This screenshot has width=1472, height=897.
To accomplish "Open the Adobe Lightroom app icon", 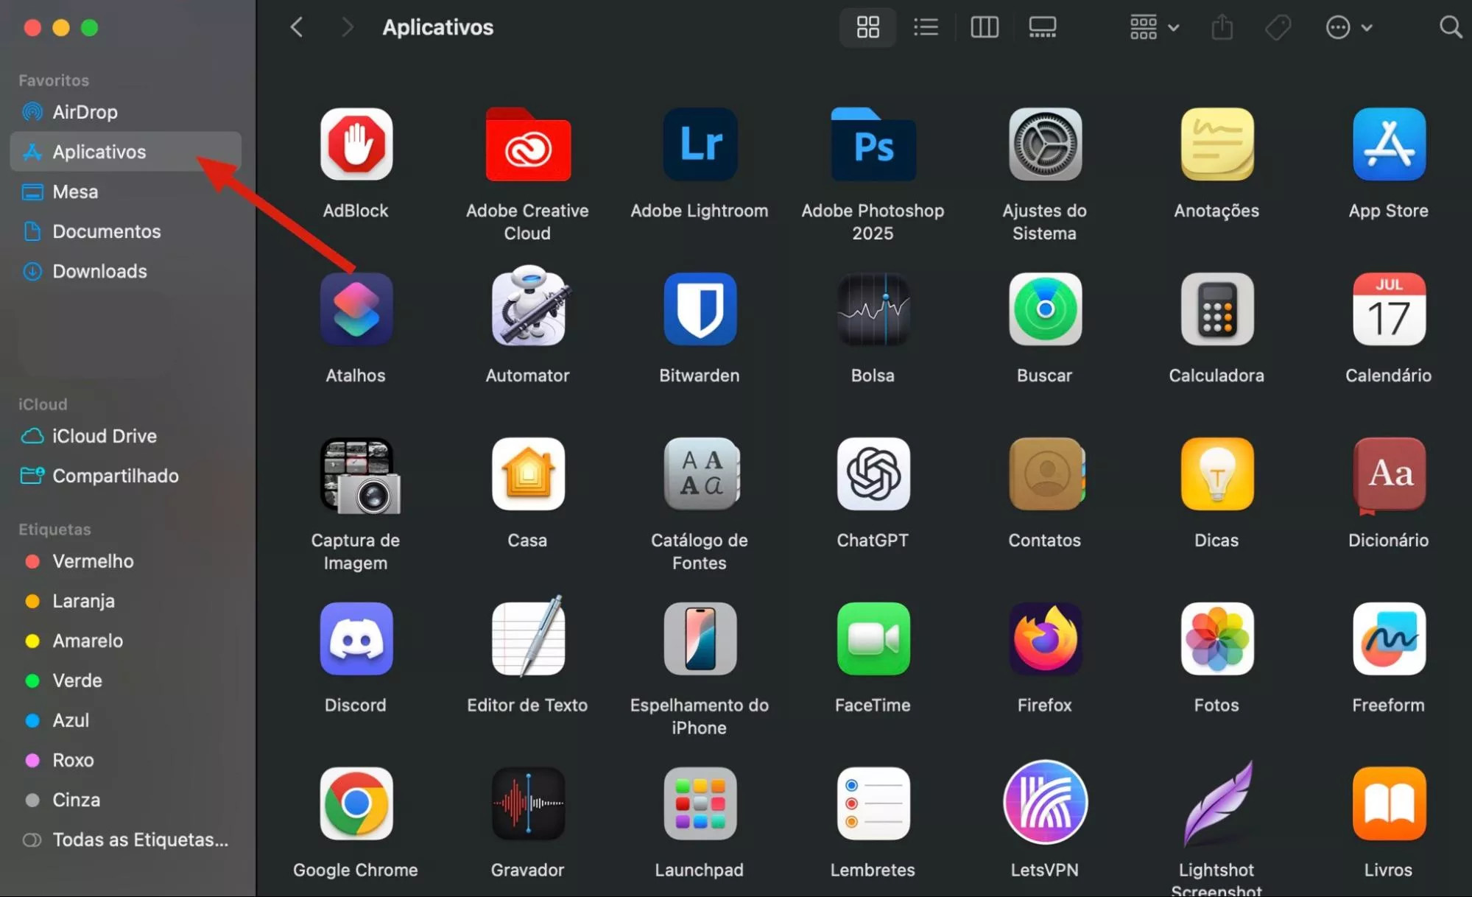I will pos(700,144).
